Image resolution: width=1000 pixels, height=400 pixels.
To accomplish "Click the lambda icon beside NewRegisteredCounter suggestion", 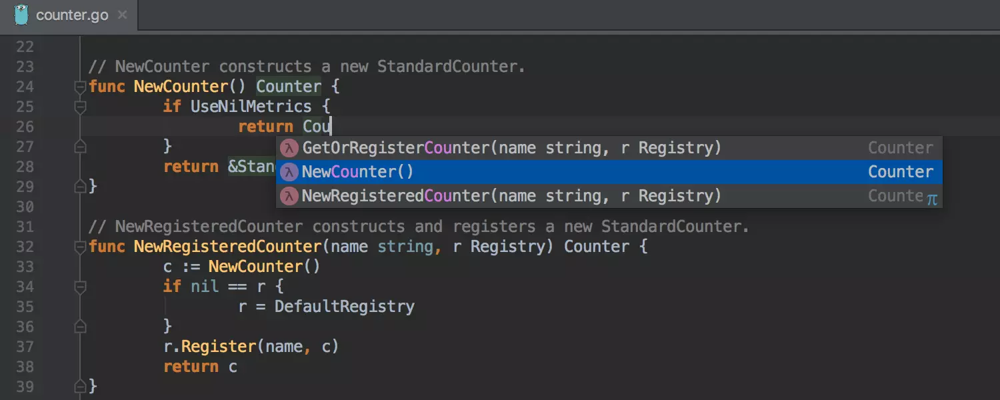I will 289,196.
